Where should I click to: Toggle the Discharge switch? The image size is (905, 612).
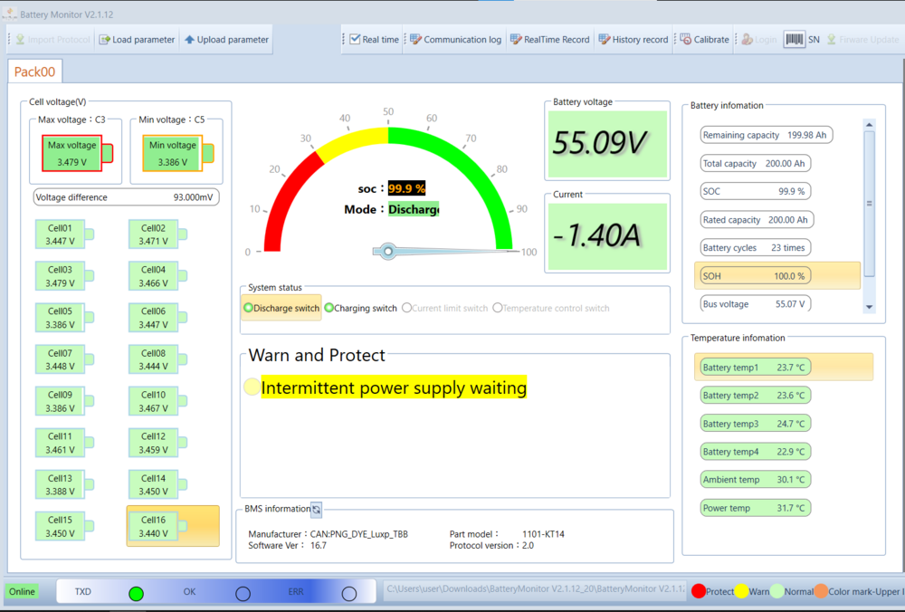pyautogui.click(x=249, y=308)
